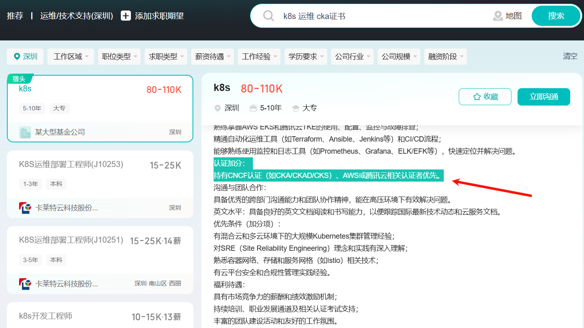
Task: Click the plus icon beside 添加求职期望
Action: (x=126, y=16)
